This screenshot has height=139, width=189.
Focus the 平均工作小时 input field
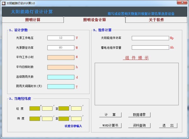coord(61,57)
